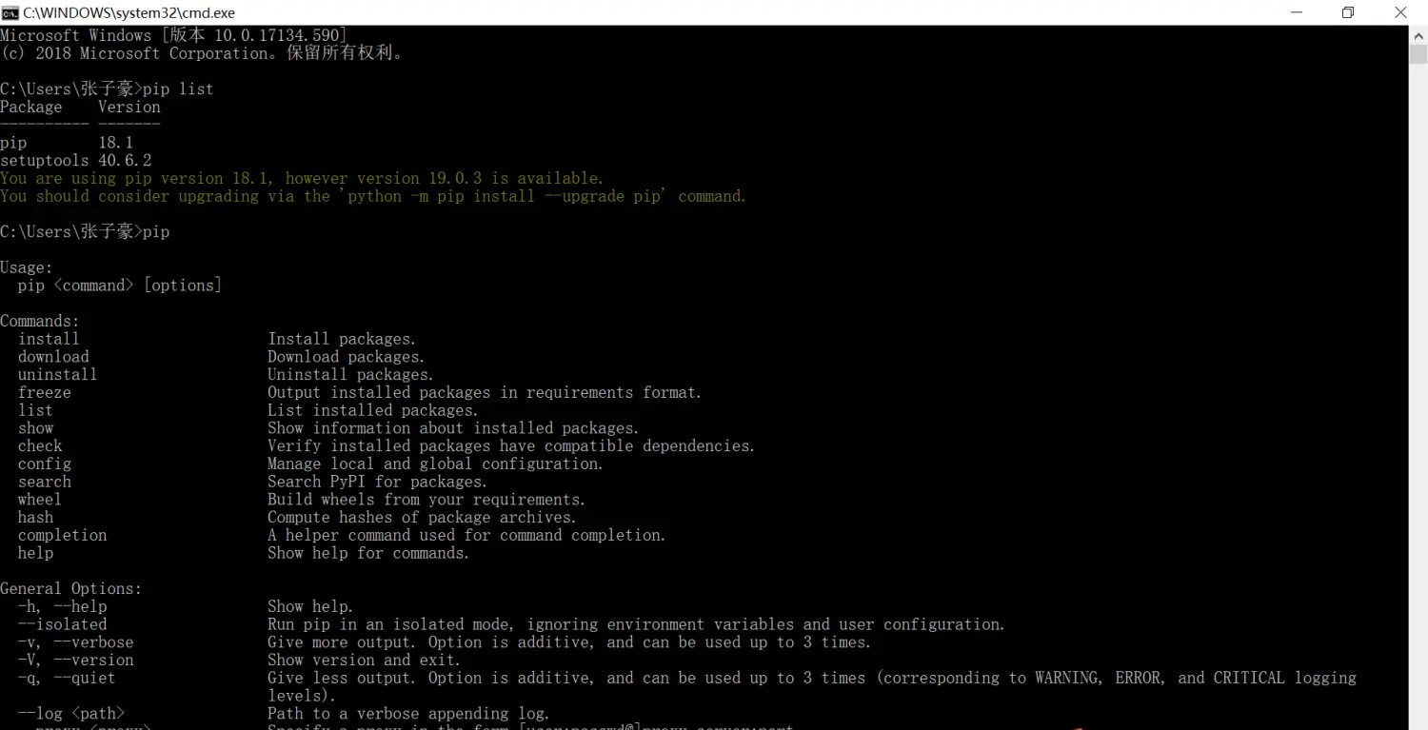The image size is (1428, 730).
Task: Click 'Search PyPI for packages.' description
Action: (377, 482)
